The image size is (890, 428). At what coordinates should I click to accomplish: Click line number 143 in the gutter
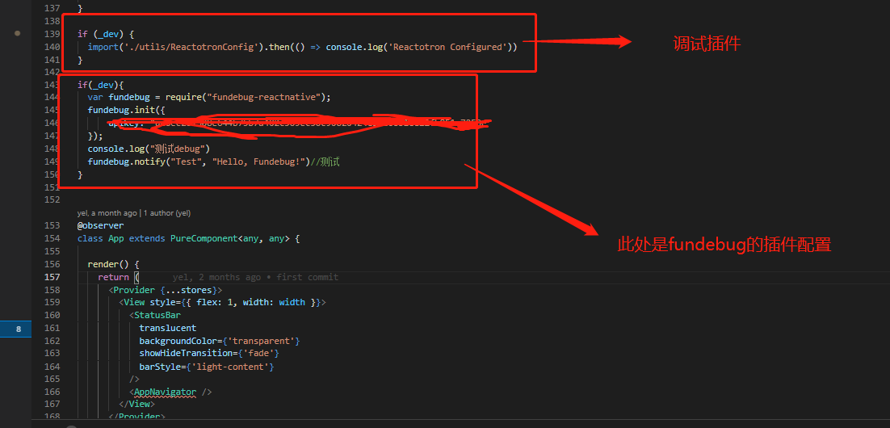(52, 85)
